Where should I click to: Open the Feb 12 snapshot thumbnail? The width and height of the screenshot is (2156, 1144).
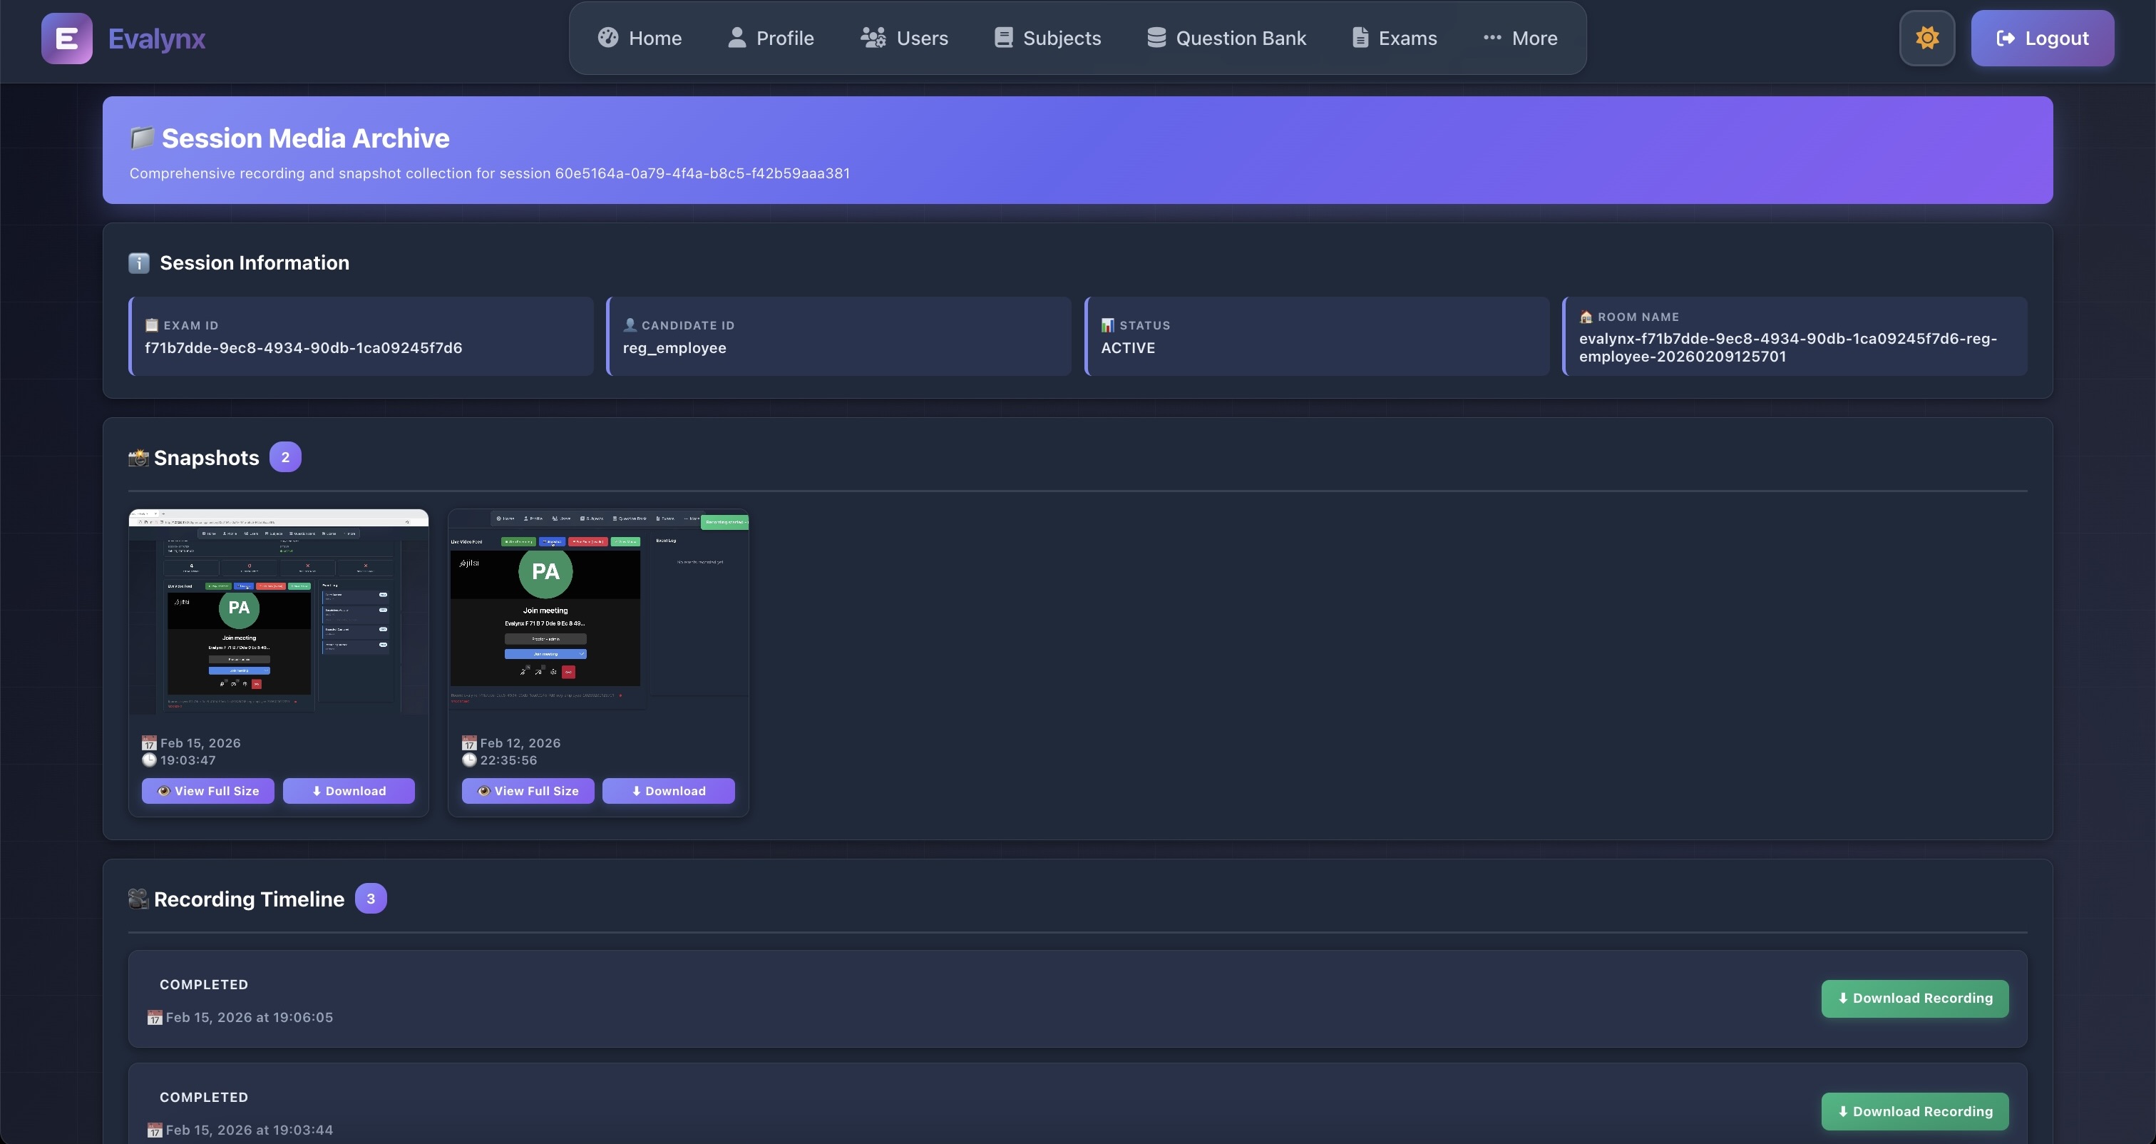[597, 611]
